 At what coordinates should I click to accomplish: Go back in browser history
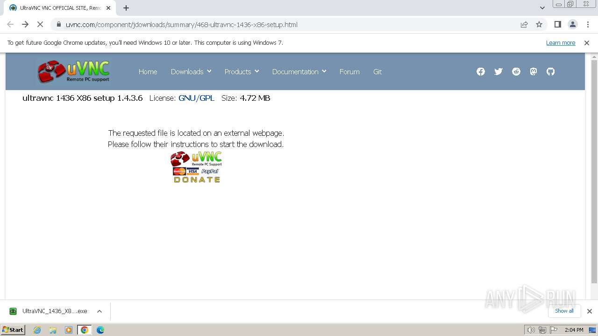[x=10, y=24]
